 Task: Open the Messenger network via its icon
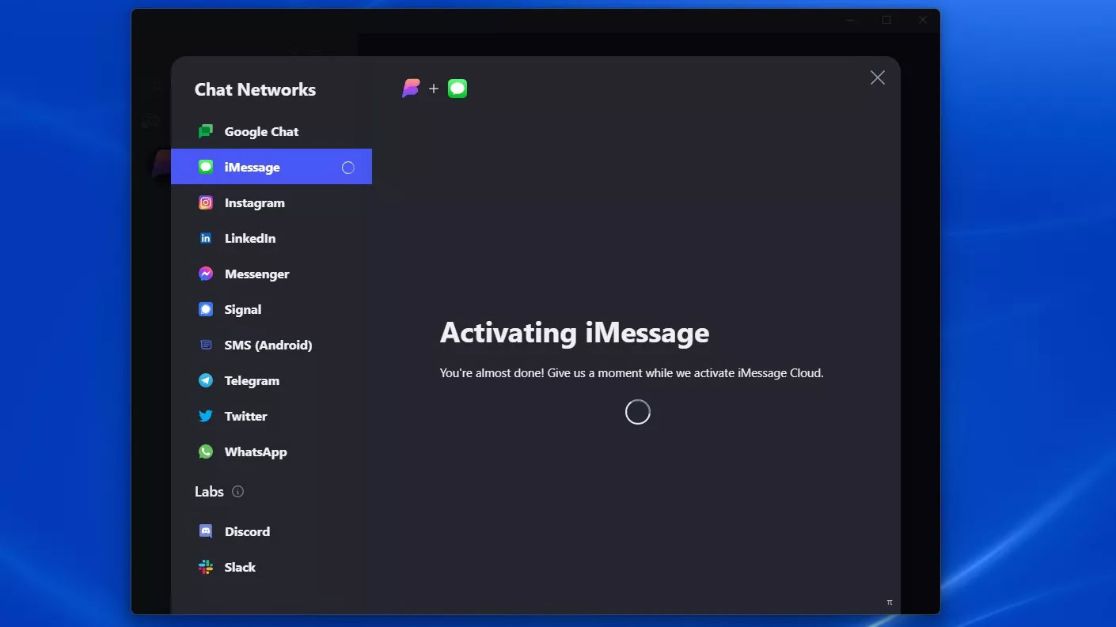(206, 274)
